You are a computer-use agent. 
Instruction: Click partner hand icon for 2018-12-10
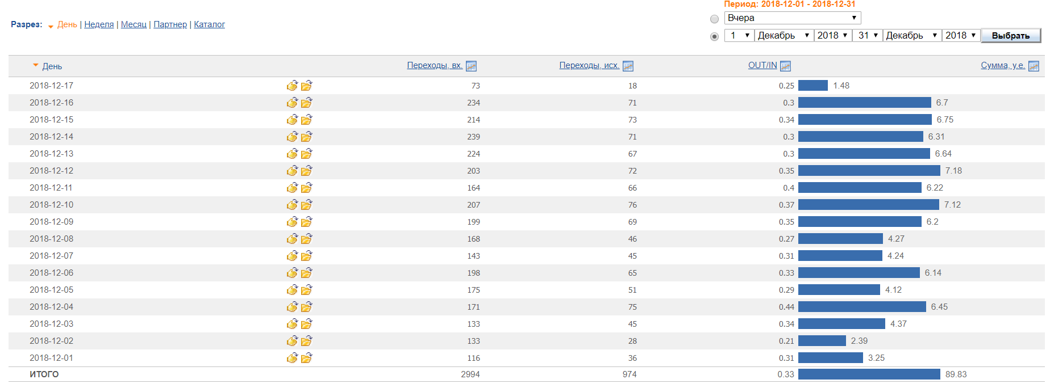292,205
